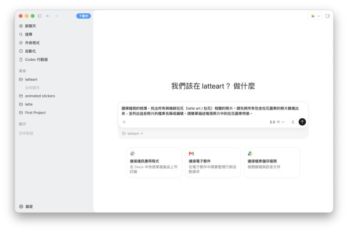Click the new chat pencil icon

click(x=21, y=26)
